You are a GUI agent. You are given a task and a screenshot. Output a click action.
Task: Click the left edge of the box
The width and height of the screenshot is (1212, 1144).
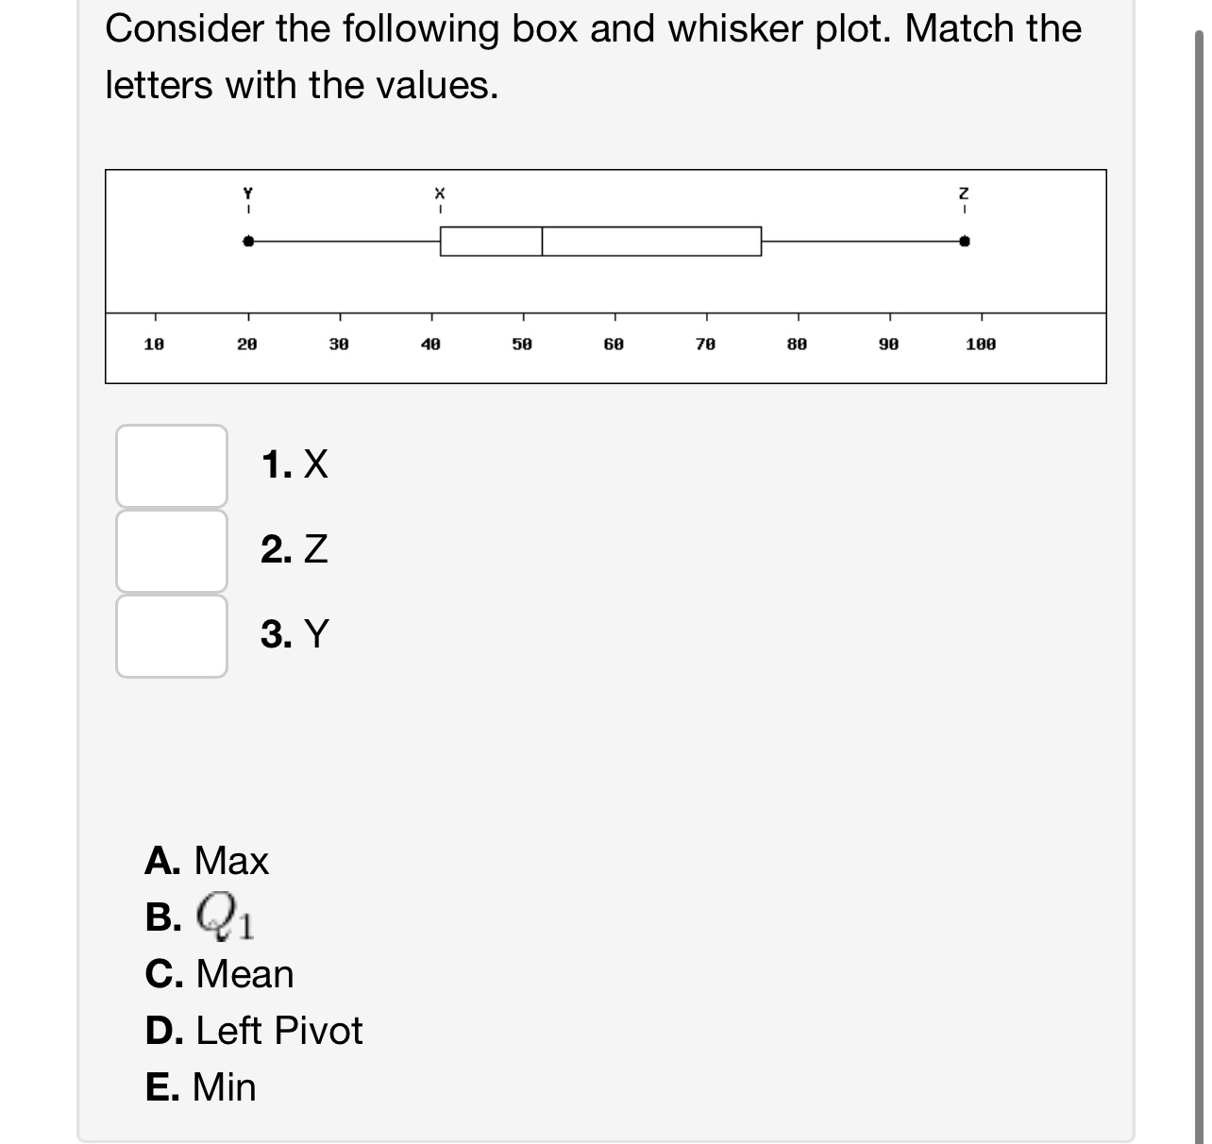click(440, 241)
